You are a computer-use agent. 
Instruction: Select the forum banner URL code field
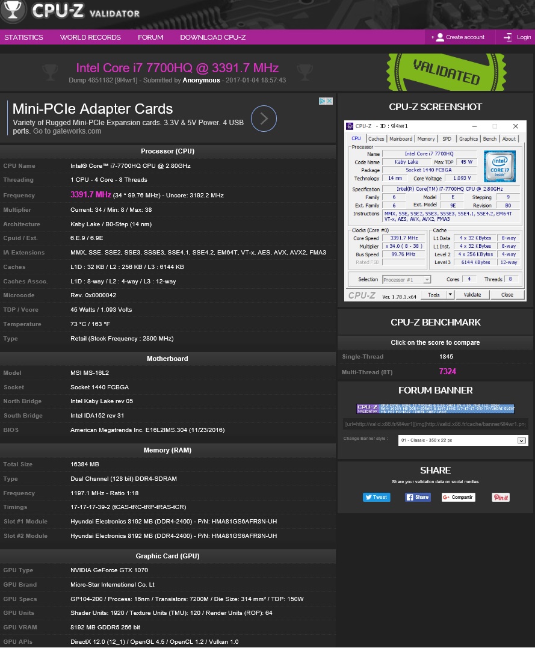tap(435, 424)
